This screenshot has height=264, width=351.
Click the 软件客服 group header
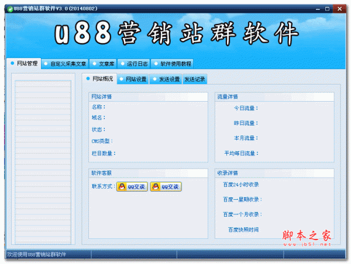(148, 173)
